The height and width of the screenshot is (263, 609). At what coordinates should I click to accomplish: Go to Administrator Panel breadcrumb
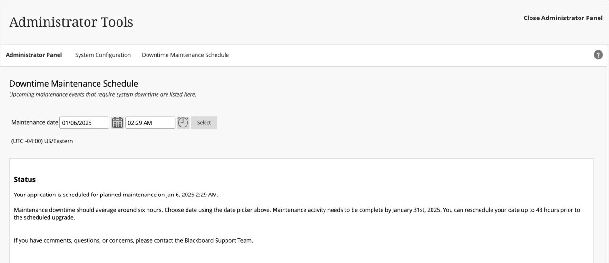34,55
